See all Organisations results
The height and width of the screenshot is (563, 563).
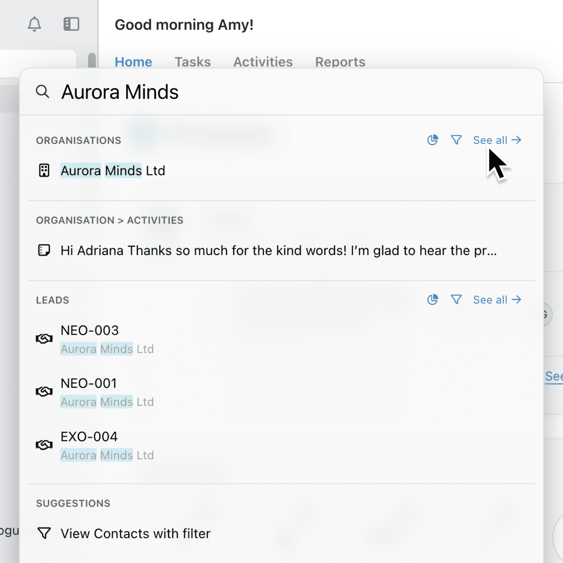coord(497,140)
